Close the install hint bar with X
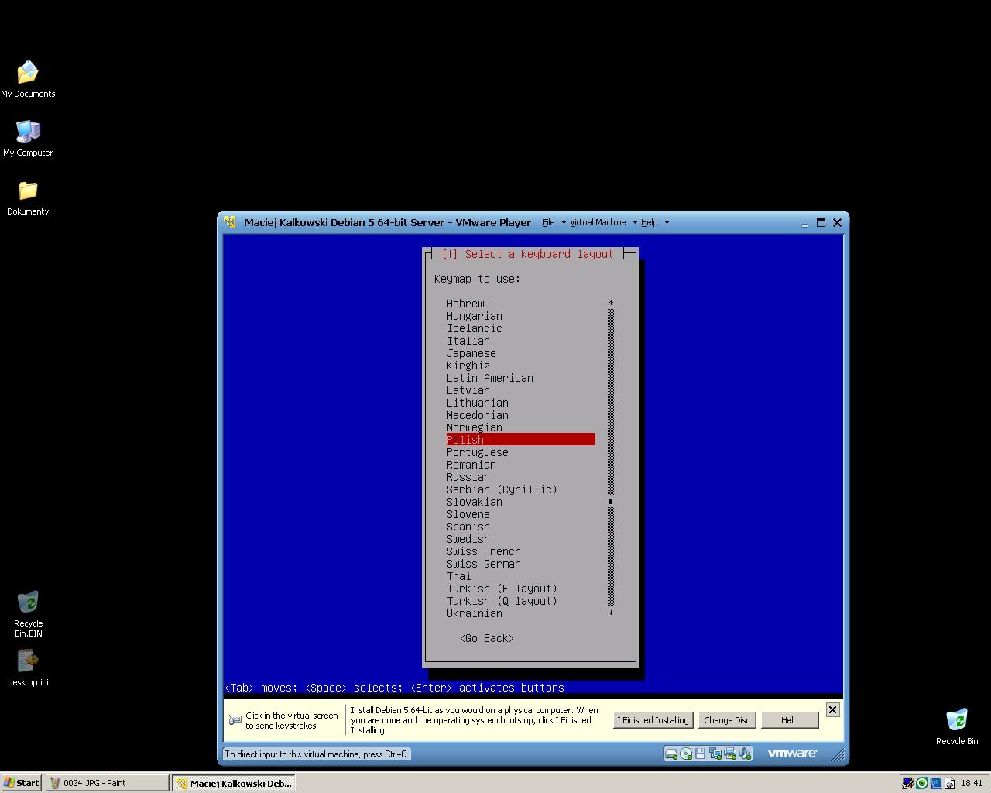991x793 pixels. pos(832,709)
